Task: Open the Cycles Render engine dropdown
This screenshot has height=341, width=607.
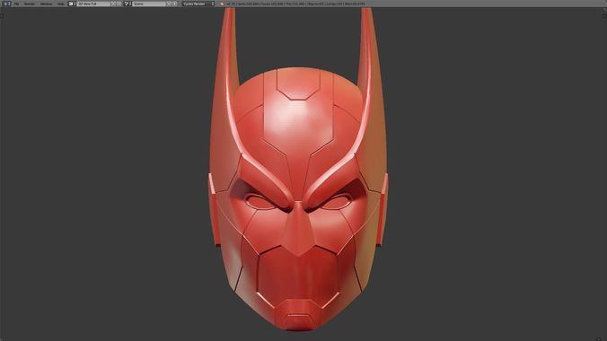Action: 198,4
